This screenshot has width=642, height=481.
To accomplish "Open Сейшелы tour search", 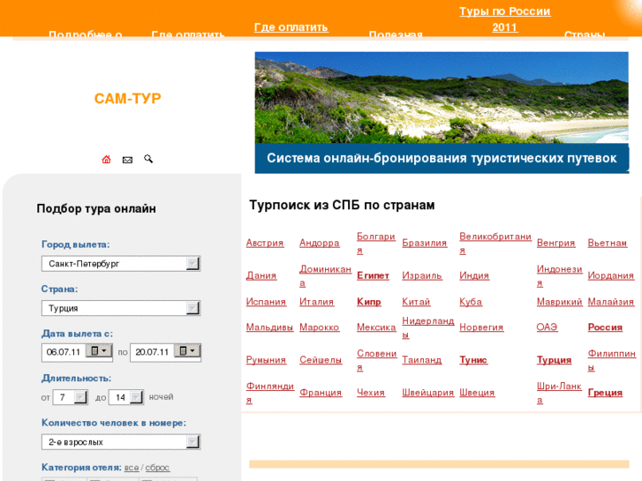I will [x=321, y=360].
